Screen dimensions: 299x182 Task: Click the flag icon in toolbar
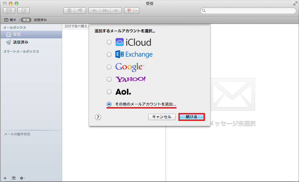click(x=129, y=11)
